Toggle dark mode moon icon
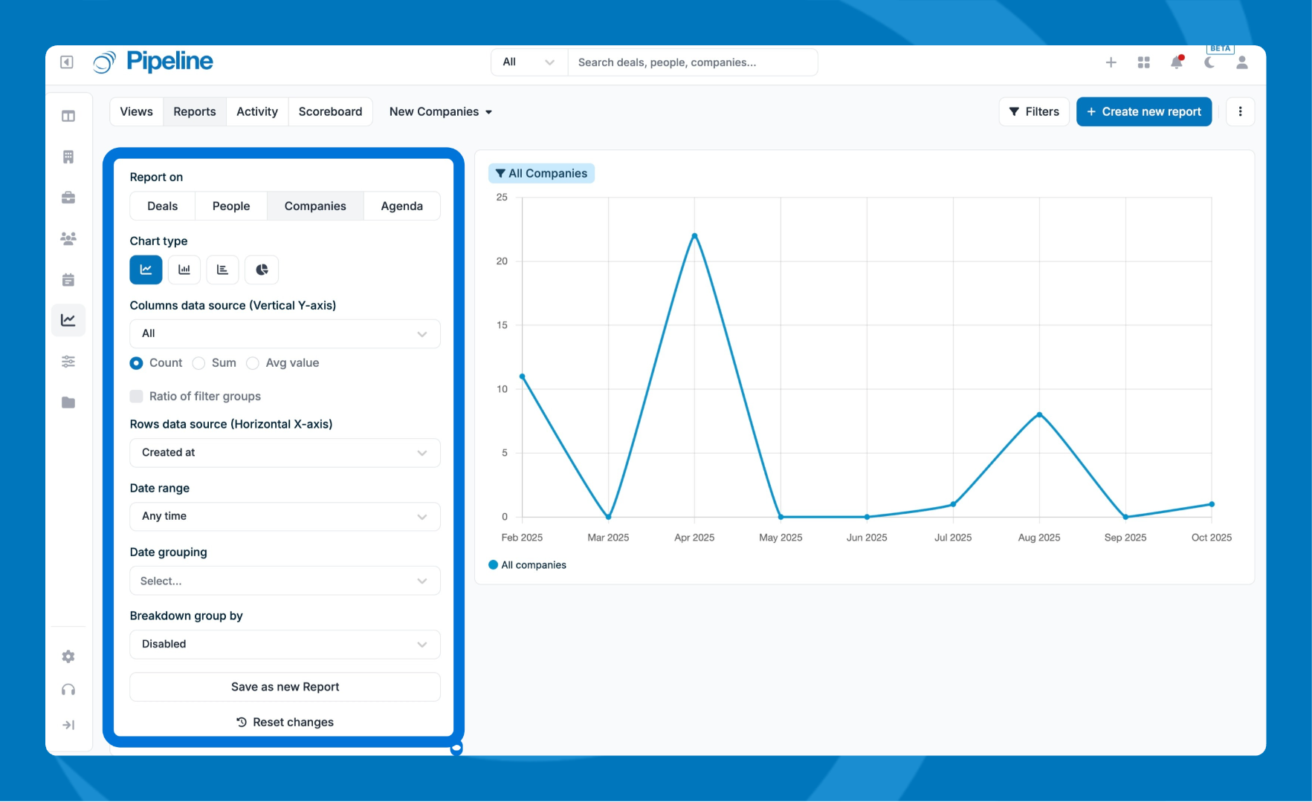 tap(1209, 62)
